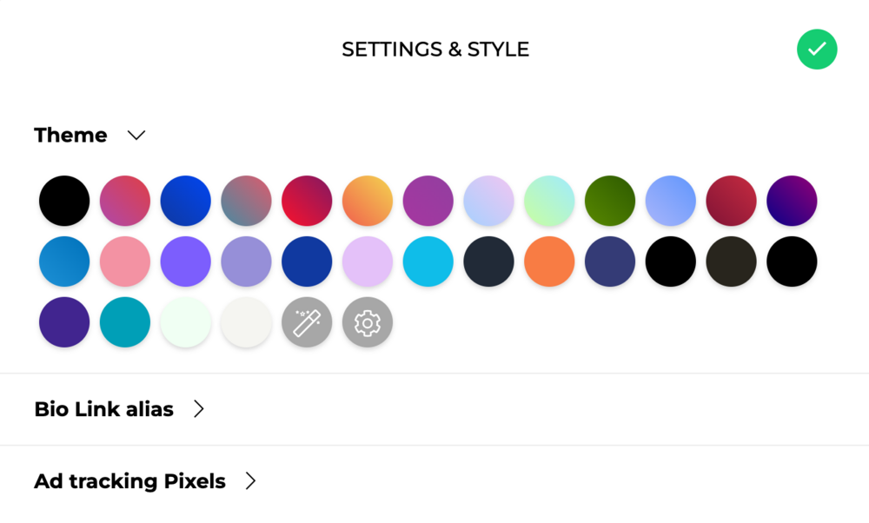Select the teal theme in third row

(x=124, y=322)
